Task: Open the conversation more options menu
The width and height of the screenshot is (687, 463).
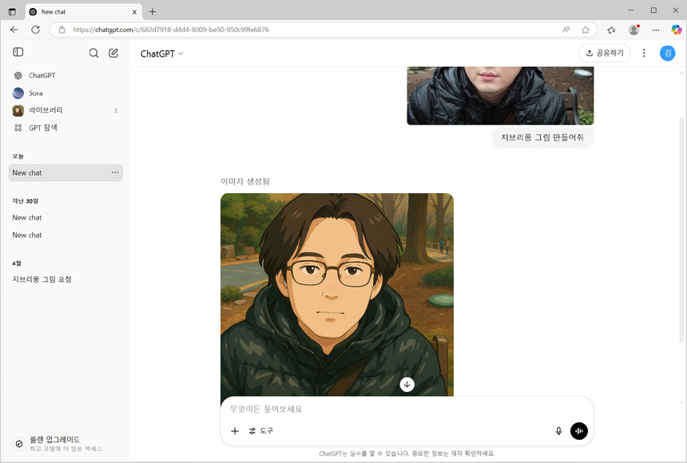Action: pyautogui.click(x=644, y=53)
